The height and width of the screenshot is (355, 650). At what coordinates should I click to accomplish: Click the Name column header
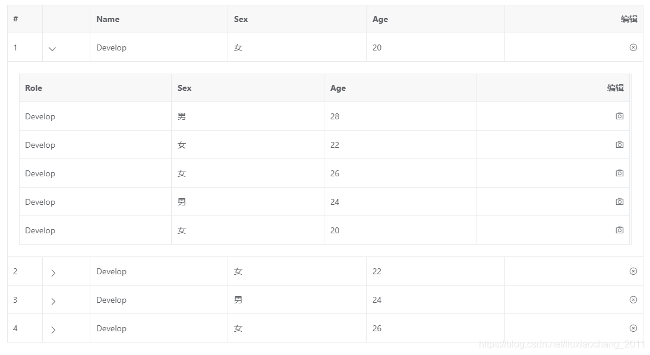(108, 19)
